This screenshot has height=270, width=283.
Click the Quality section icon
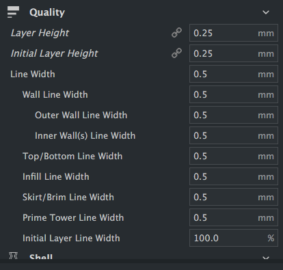click(13, 12)
